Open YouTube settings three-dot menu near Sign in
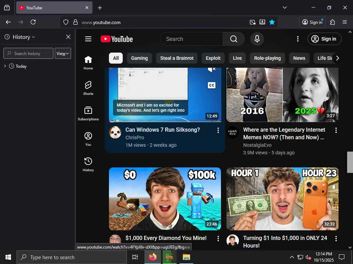This screenshot has height=264, width=353. coord(297,39)
